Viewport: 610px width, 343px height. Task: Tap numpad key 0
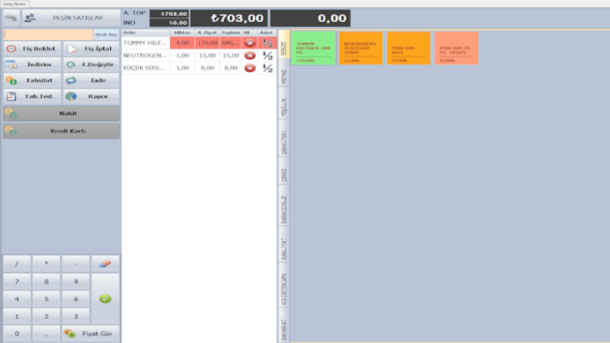coord(17,334)
